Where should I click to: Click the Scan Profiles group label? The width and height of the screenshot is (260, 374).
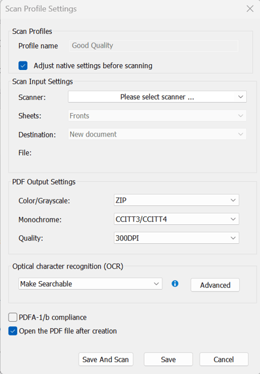(x=32, y=31)
